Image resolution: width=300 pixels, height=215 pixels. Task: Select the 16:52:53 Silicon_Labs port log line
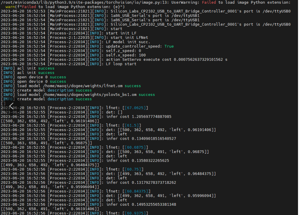[x=146, y=11]
